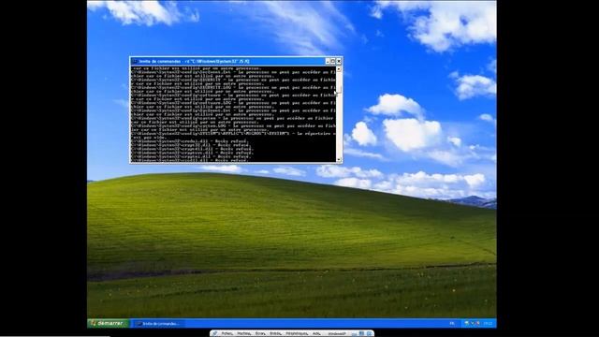Exit fullscreen via mini toolbar restore icon

click(x=361, y=333)
